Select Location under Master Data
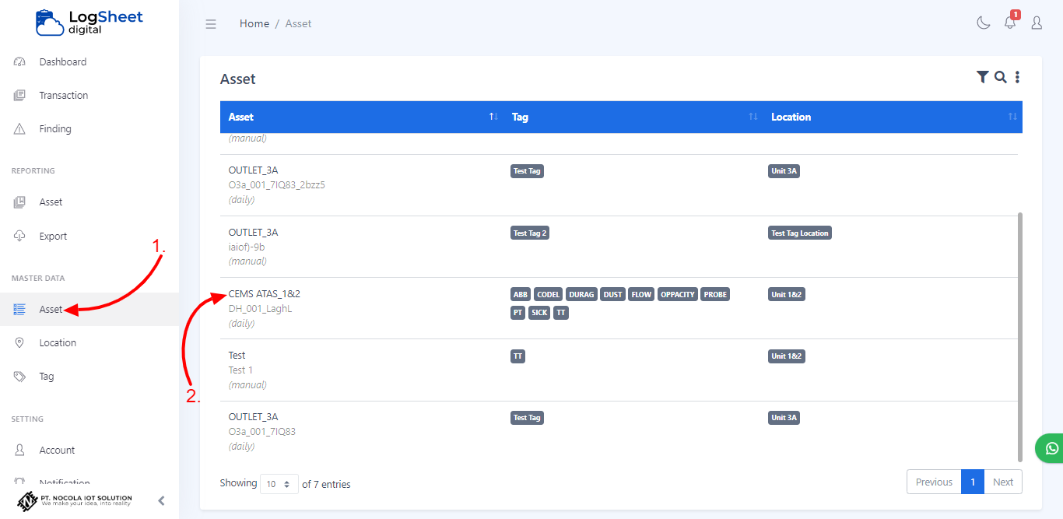 59,342
